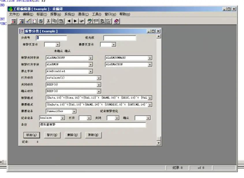244x178 pixels.
Task: Click the grid with lightning toolbar icon
Action: click(x=109, y=21)
